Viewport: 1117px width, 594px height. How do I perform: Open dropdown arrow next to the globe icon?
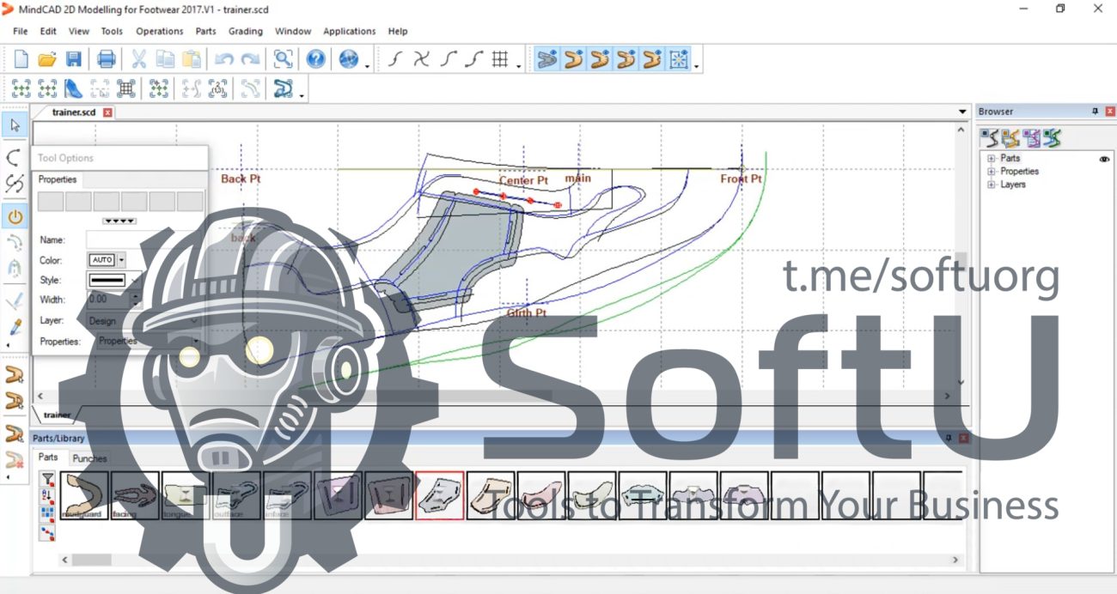(x=367, y=65)
